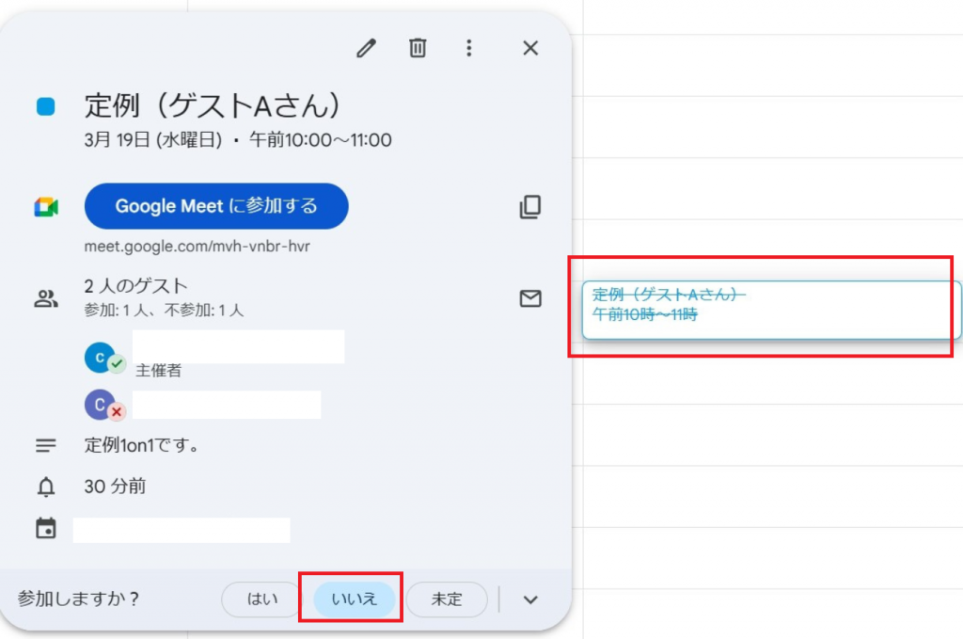Copy the meeting link with copy icon
Viewport: 963px width, 639px height.
pyautogui.click(x=530, y=207)
